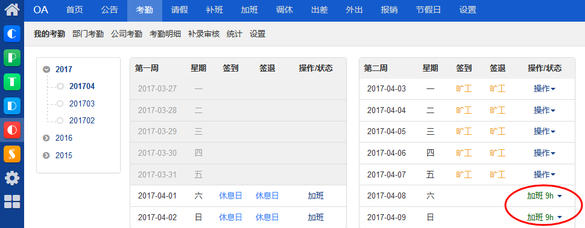Open 补班 in top menu
Screen dimensions: 585x228
coord(215,10)
